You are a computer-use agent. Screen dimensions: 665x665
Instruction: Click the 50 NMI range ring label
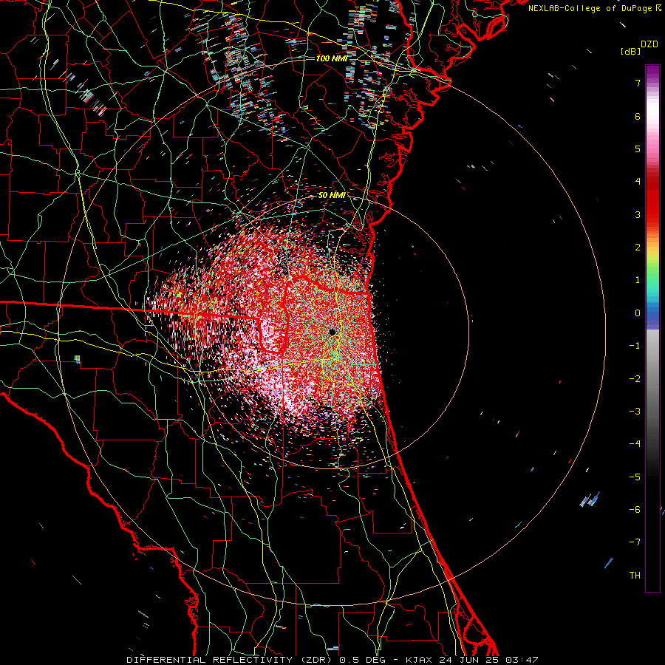[x=332, y=195]
